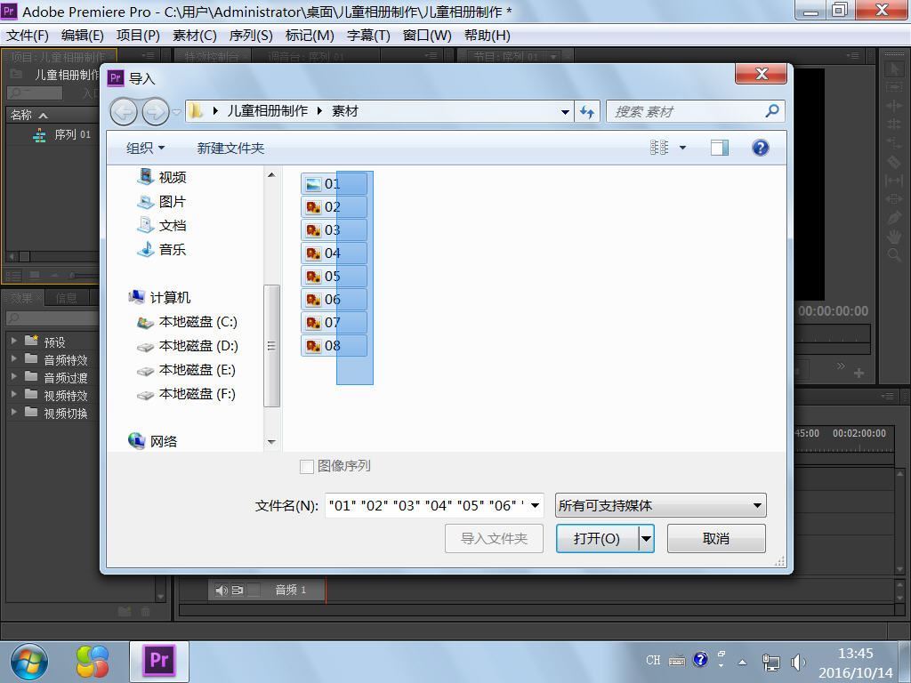The width and height of the screenshot is (911, 683).
Task: Select file 02 in the import list
Action: click(x=335, y=206)
